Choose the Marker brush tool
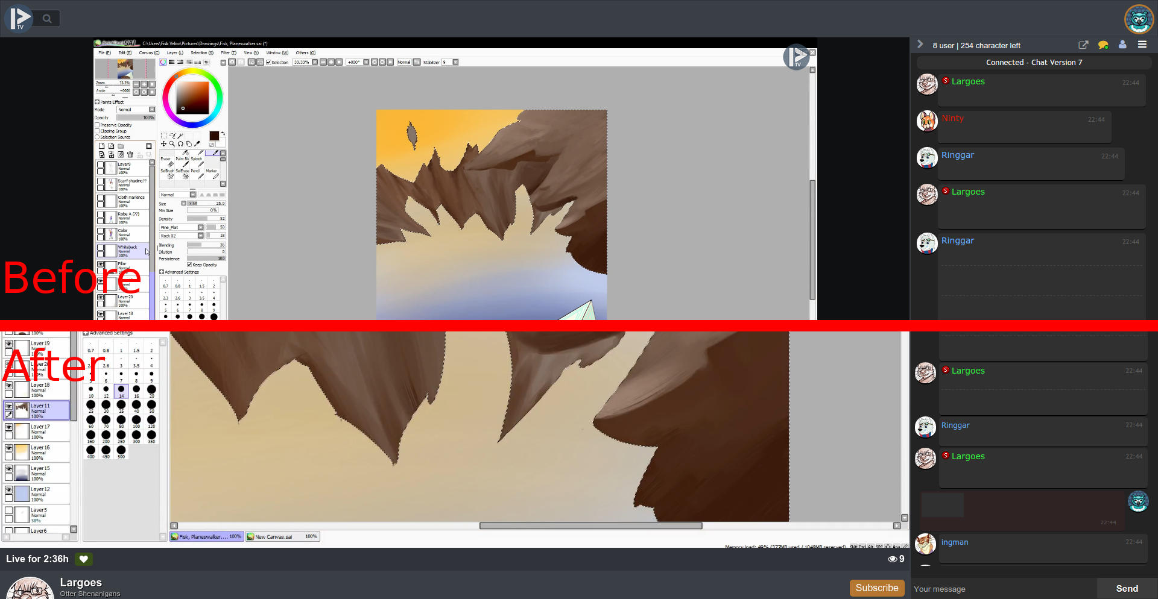Screen dimensions: 1158x599 [212, 174]
